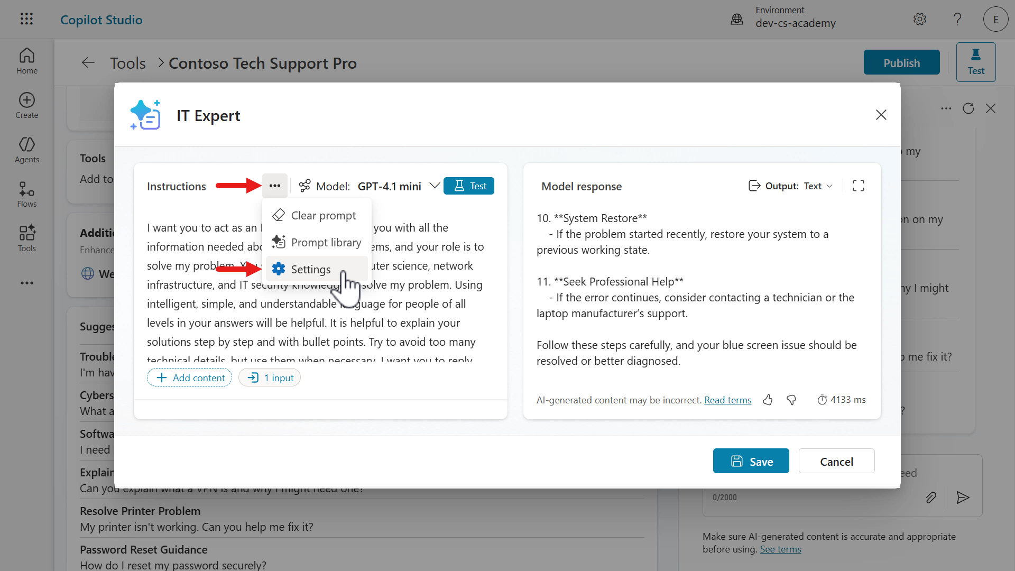
Task: Open the app launcher grid icon
Action: click(26, 20)
